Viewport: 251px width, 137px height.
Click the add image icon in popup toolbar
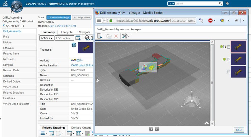click(x=100, y=36)
